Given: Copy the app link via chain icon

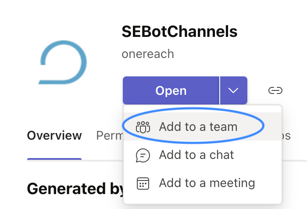Looking at the screenshot, I should 275,90.
